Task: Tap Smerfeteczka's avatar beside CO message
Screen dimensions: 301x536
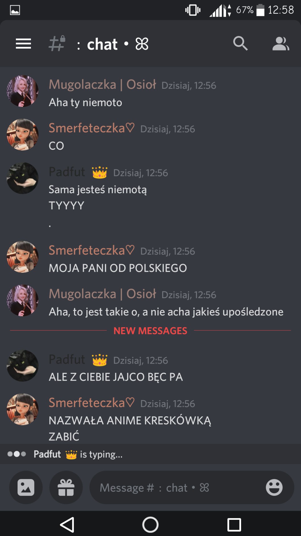Action: point(22,135)
